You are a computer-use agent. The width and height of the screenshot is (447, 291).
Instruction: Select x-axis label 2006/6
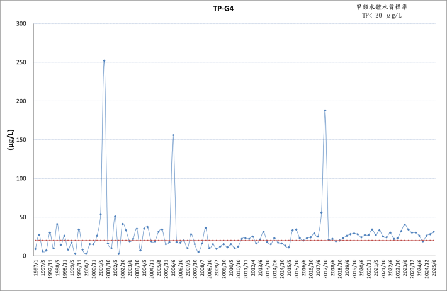(173, 268)
